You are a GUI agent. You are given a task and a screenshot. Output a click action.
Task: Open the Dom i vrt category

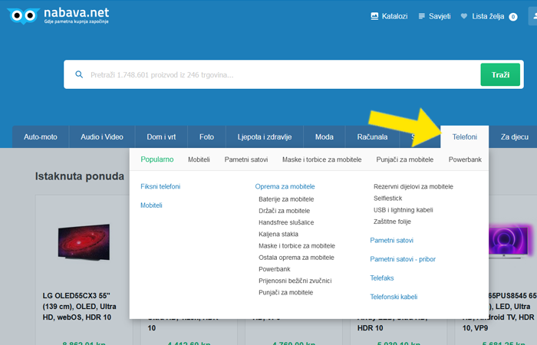pyautogui.click(x=161, y=137)
